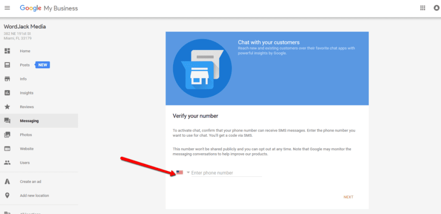Click the NEW badge beside Posts
The image size is (441, 214).
point(43,65)
